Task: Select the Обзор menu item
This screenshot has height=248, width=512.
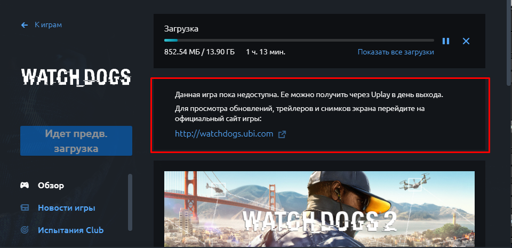Action: (51, 186)
